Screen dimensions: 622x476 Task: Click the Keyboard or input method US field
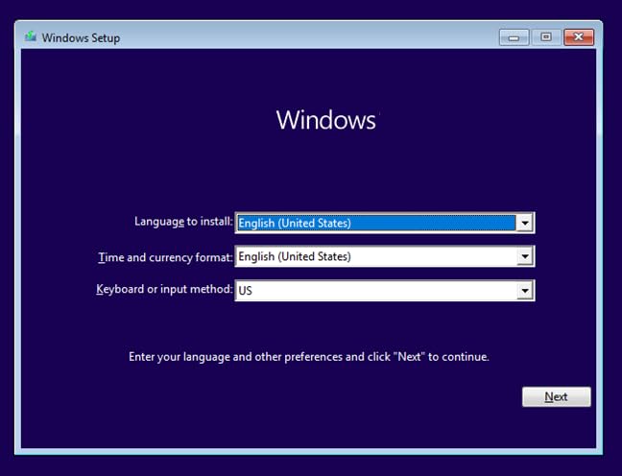tap(384, 291)
